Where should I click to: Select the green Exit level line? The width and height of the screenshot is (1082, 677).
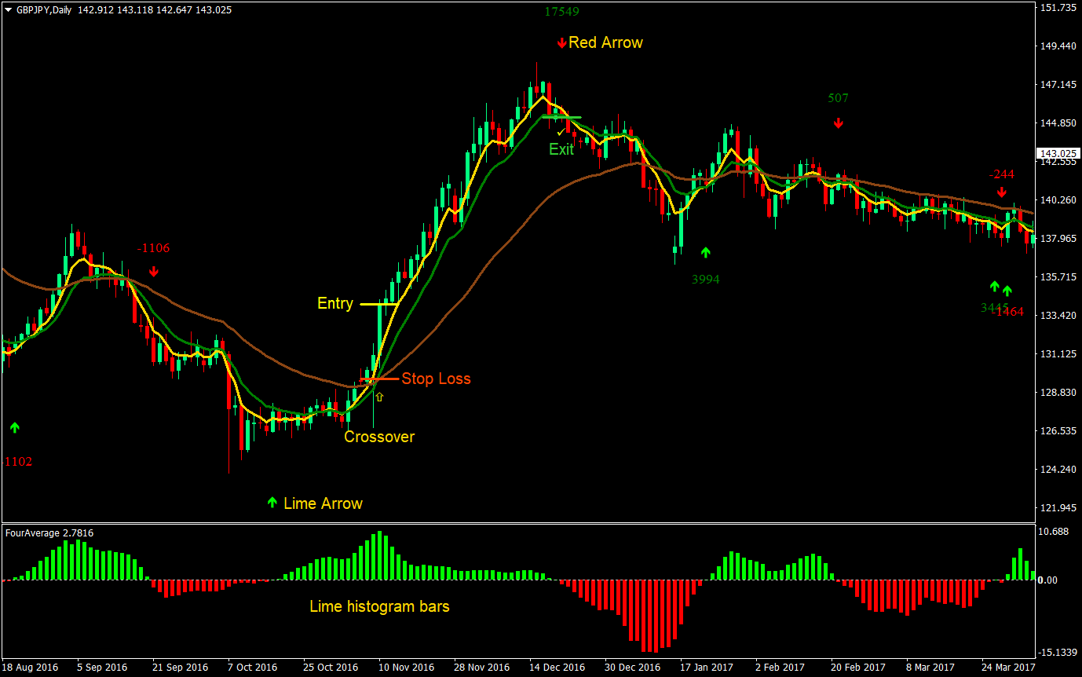(x=561, y=117)
